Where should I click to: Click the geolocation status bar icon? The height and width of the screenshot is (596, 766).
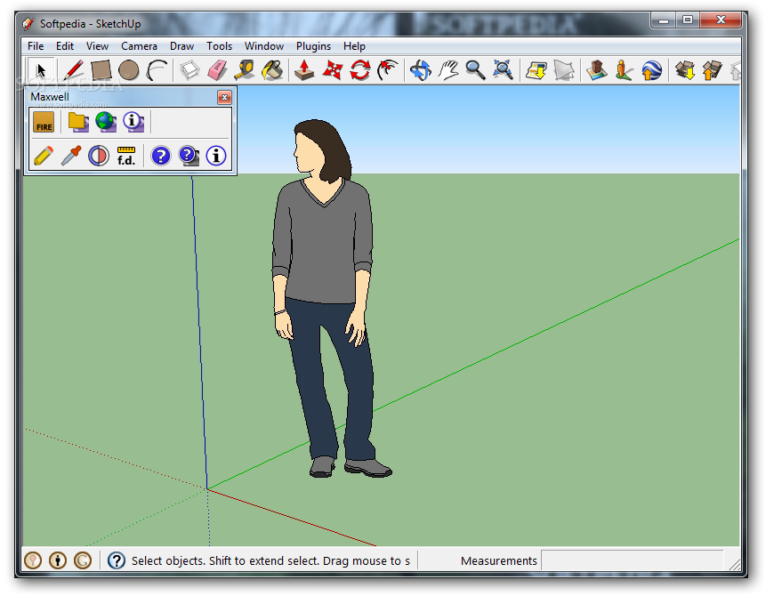pyautogui.click(x=33, y=560)
